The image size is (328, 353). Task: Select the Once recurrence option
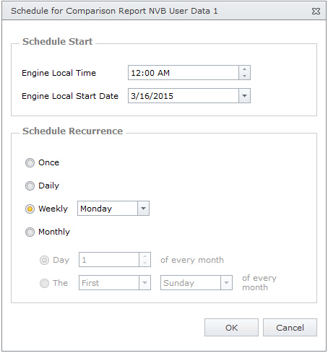pyautogui.click(x=30, y=162)
